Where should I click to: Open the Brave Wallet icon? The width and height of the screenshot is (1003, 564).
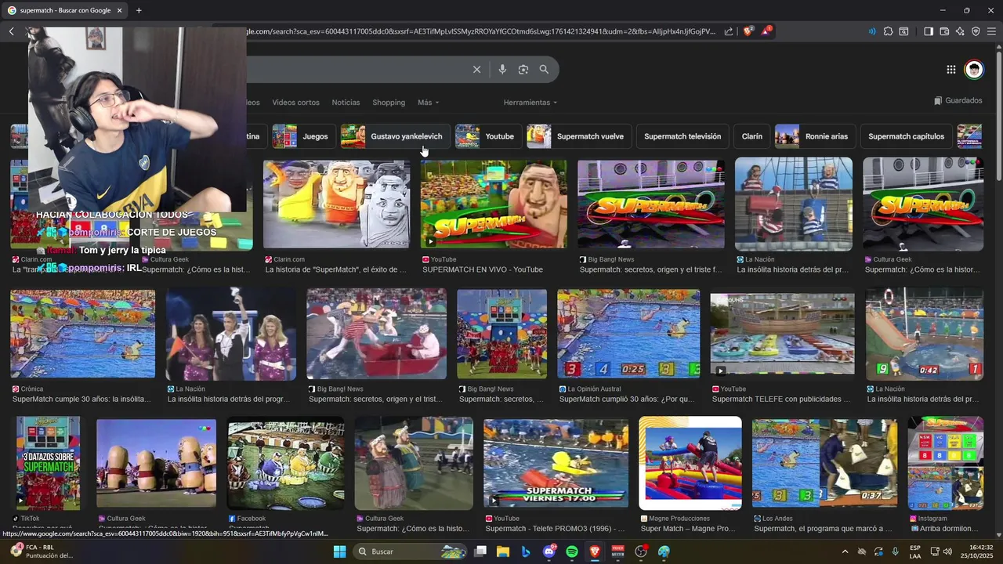click(x=944, y=31)
